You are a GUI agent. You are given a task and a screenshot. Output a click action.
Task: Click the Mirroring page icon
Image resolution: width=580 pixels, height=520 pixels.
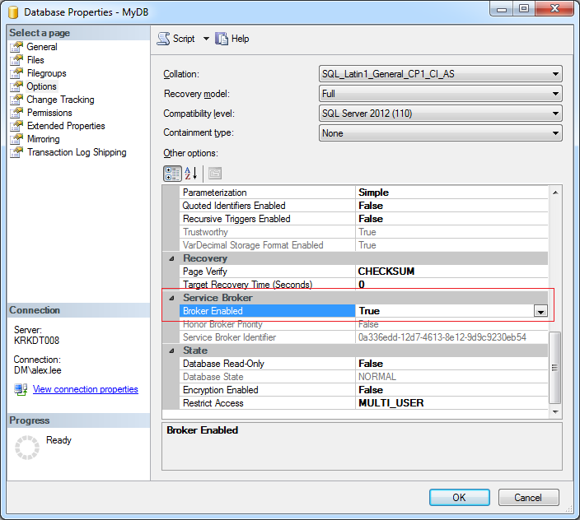[16, 139]
